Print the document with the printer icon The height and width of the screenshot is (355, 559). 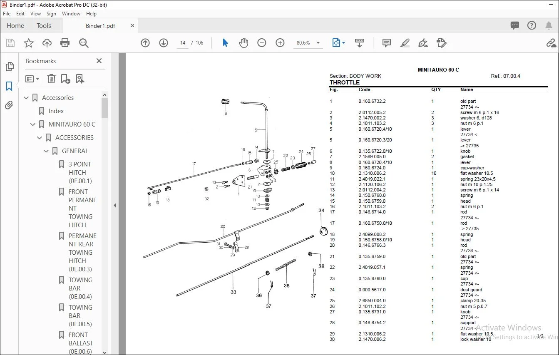(x=65, y=43)
